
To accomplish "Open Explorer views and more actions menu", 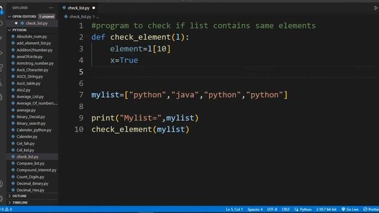I will (x=51, y=8).
